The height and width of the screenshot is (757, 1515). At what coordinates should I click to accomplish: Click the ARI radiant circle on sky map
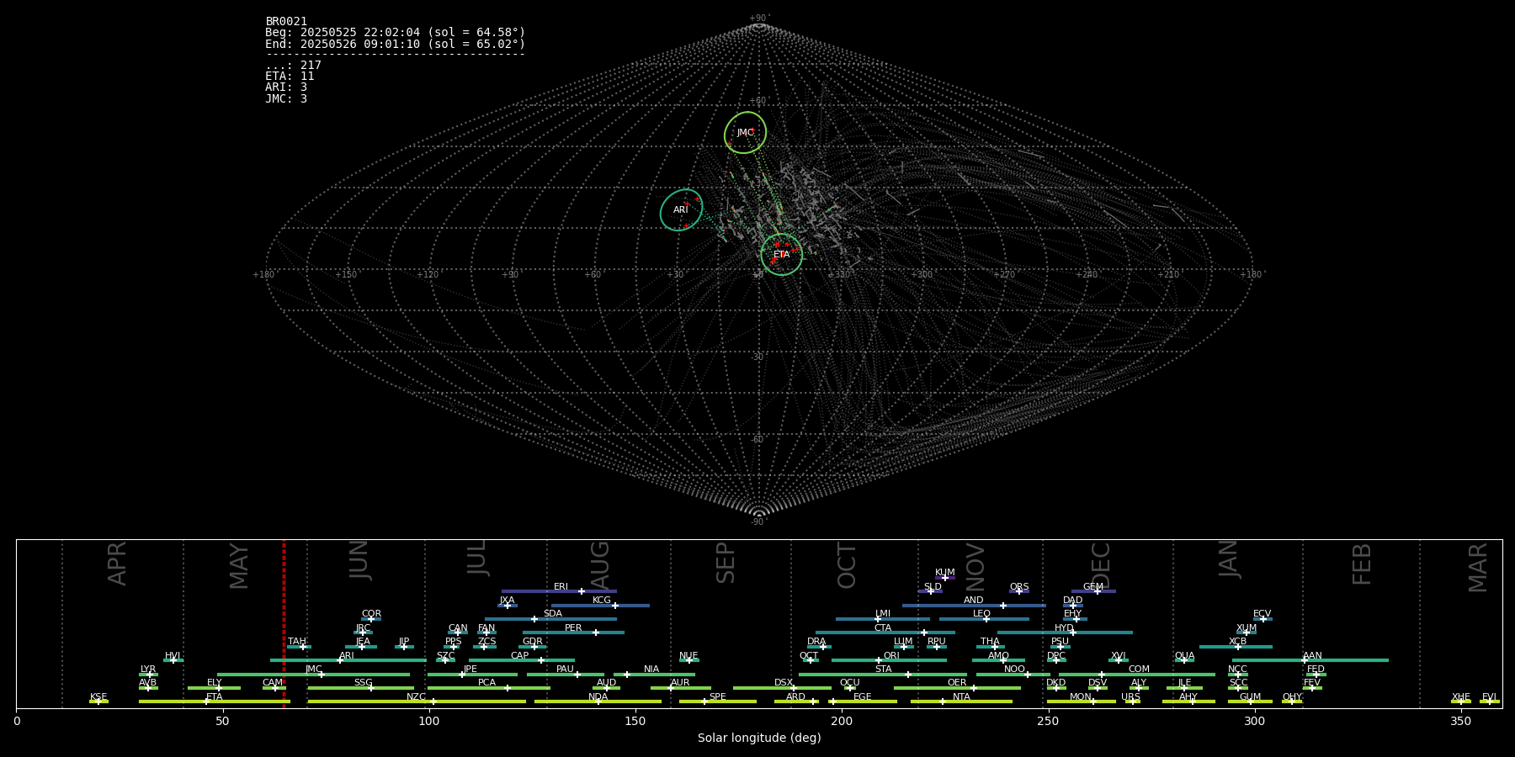681,210
